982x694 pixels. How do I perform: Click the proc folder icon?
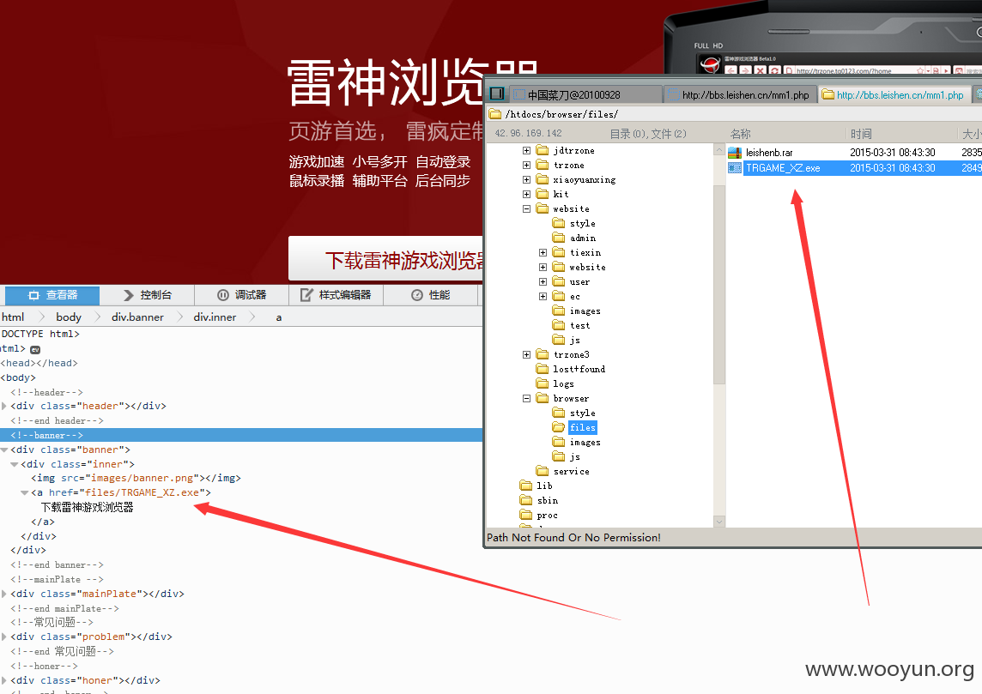pos(526,515)
